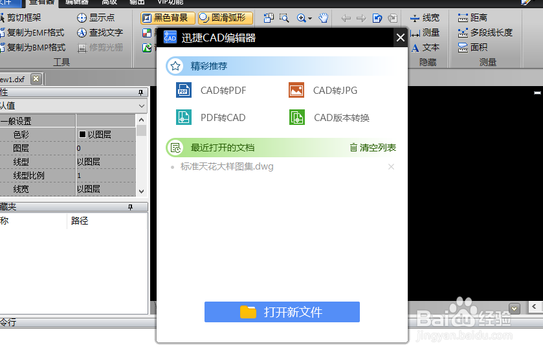543x354 pixels.
Task: Click 复制为BMP格式 copy option
Action: [33, 47]
